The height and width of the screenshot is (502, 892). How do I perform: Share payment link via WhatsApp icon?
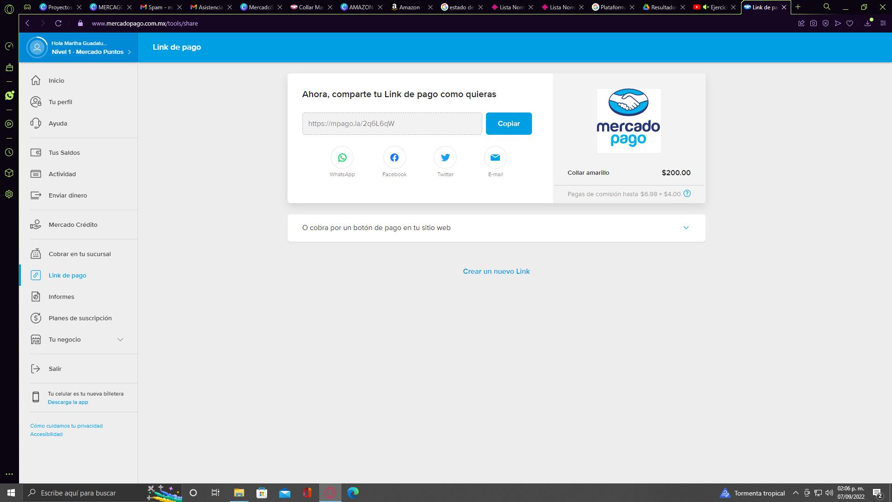pos(342,158)
